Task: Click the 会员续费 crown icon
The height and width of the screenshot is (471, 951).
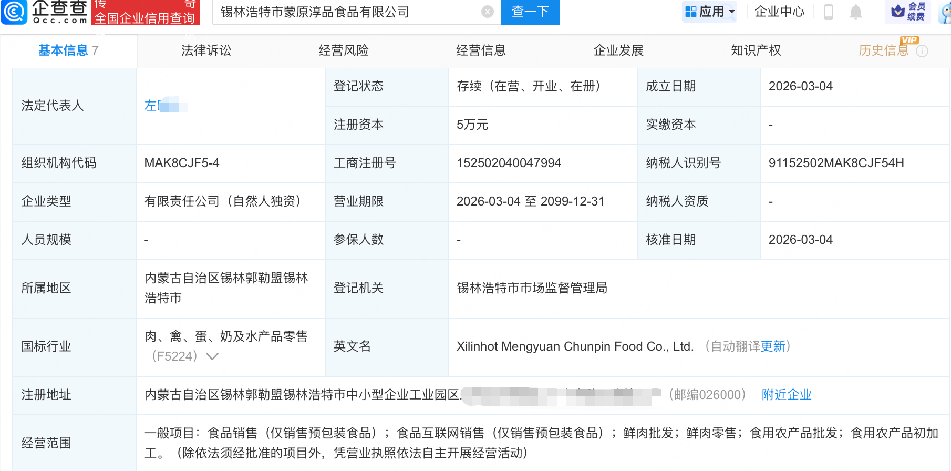Action: [x=898, y=11]
